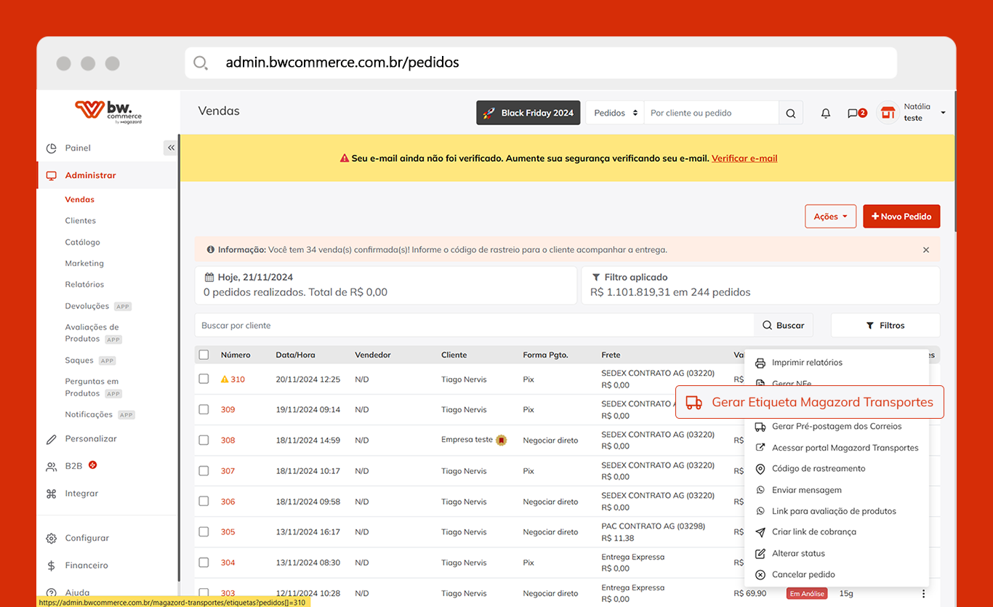This screenshot has height=607, width=993.
Task: Click the warning triangle beside order 310
Action: click(225, 379)
